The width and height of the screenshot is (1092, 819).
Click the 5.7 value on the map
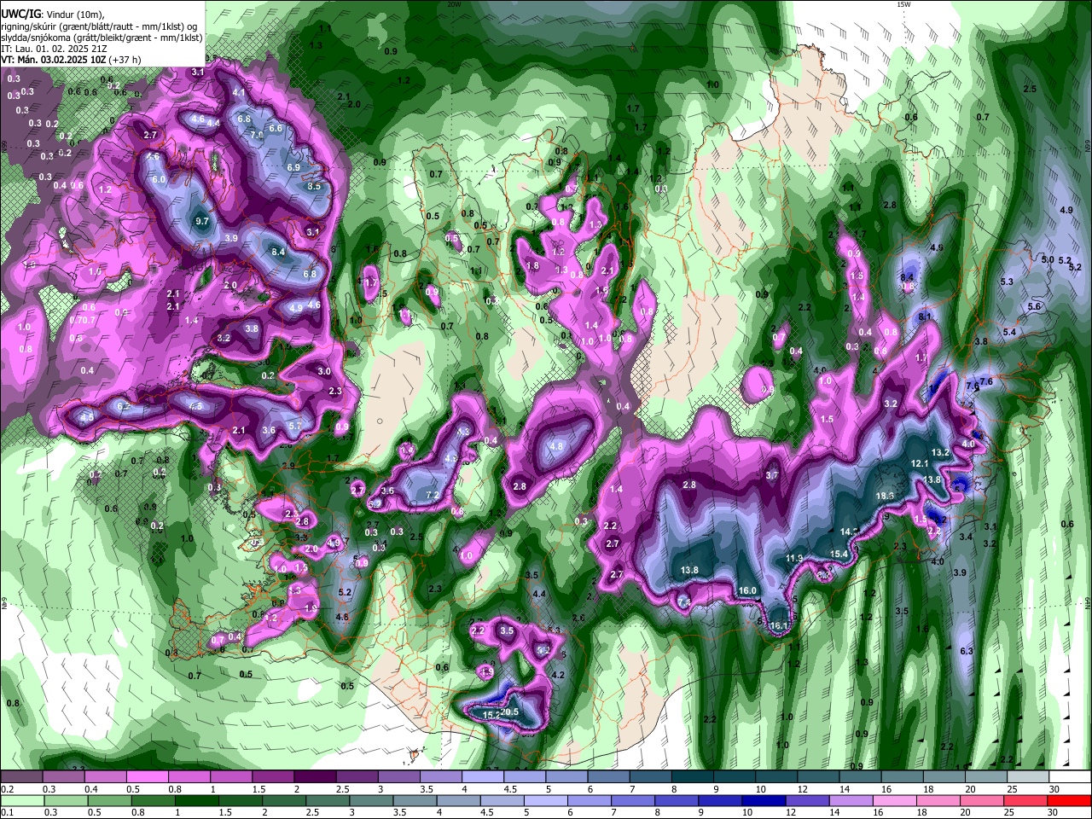coord(295,426)
